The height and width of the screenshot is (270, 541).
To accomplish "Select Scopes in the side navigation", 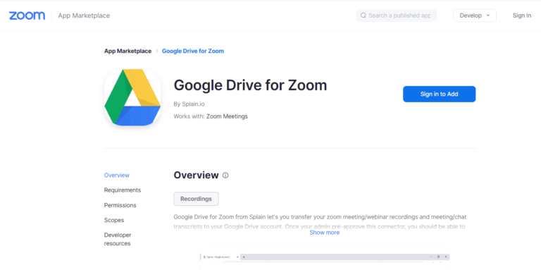I will (114, 220).
